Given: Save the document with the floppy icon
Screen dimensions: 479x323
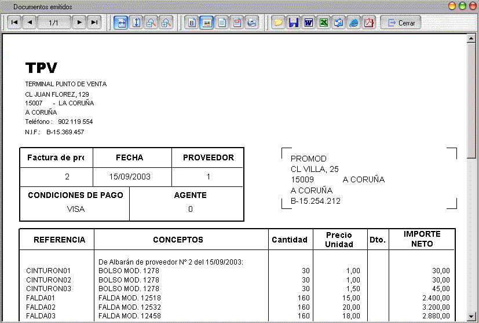Looking at the screenshot, I should pyautogui.click(x=294, y=23).
